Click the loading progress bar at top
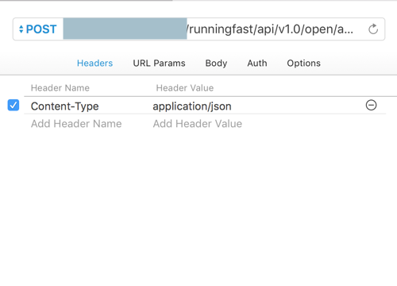This screenshot has width=397, height=286. coord(87,1)
